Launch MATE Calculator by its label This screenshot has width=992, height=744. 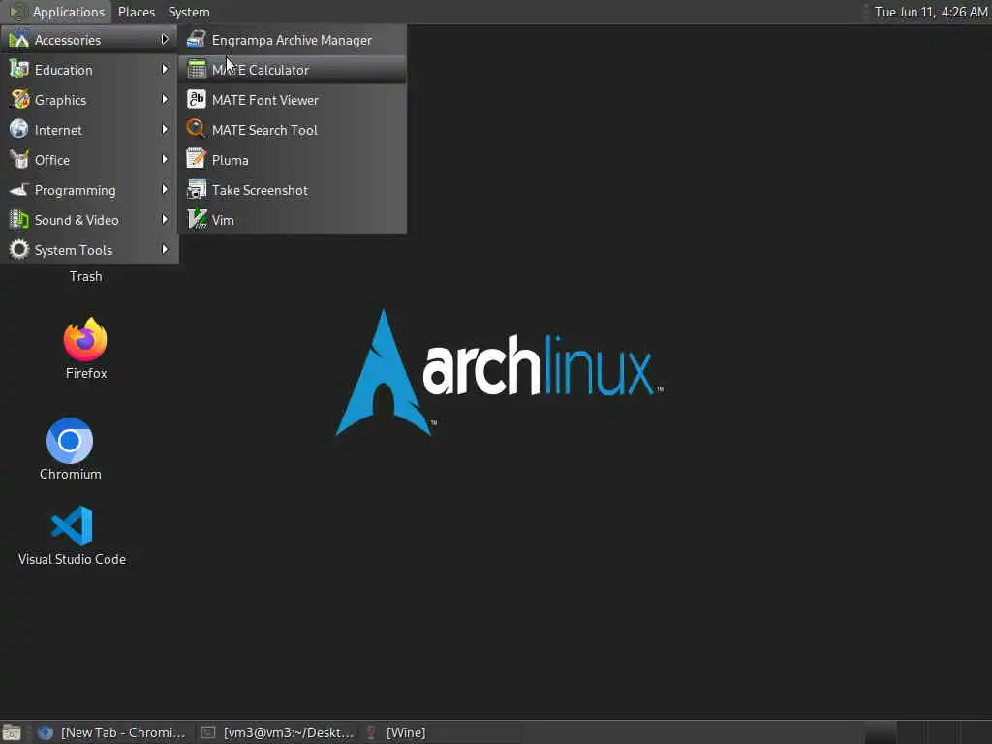click(x=260, y=70)
